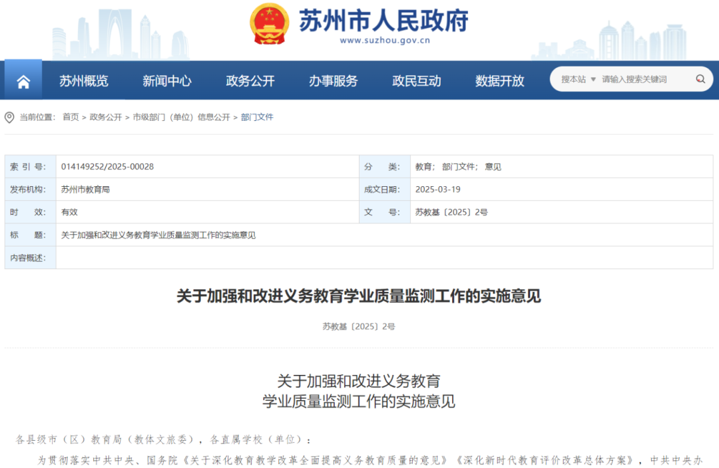Click 市级部门(单位)信息公开 breadcrumb link
Image resolution: width=719 pixels, height=468 pixels.
click(x=181, y=117)
